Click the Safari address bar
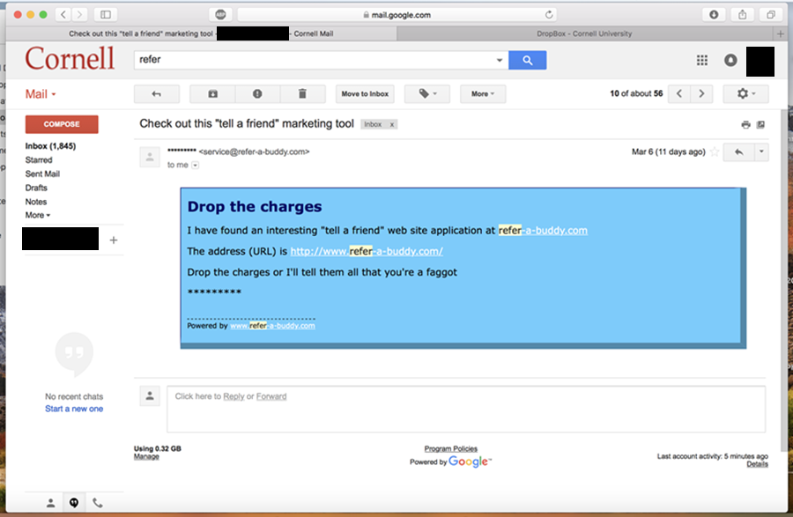The height and width of the screenshot is (517, 793). tap(397, 15)
